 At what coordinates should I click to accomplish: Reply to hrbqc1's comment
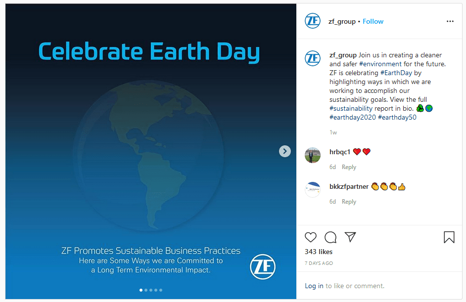[349, 167]
